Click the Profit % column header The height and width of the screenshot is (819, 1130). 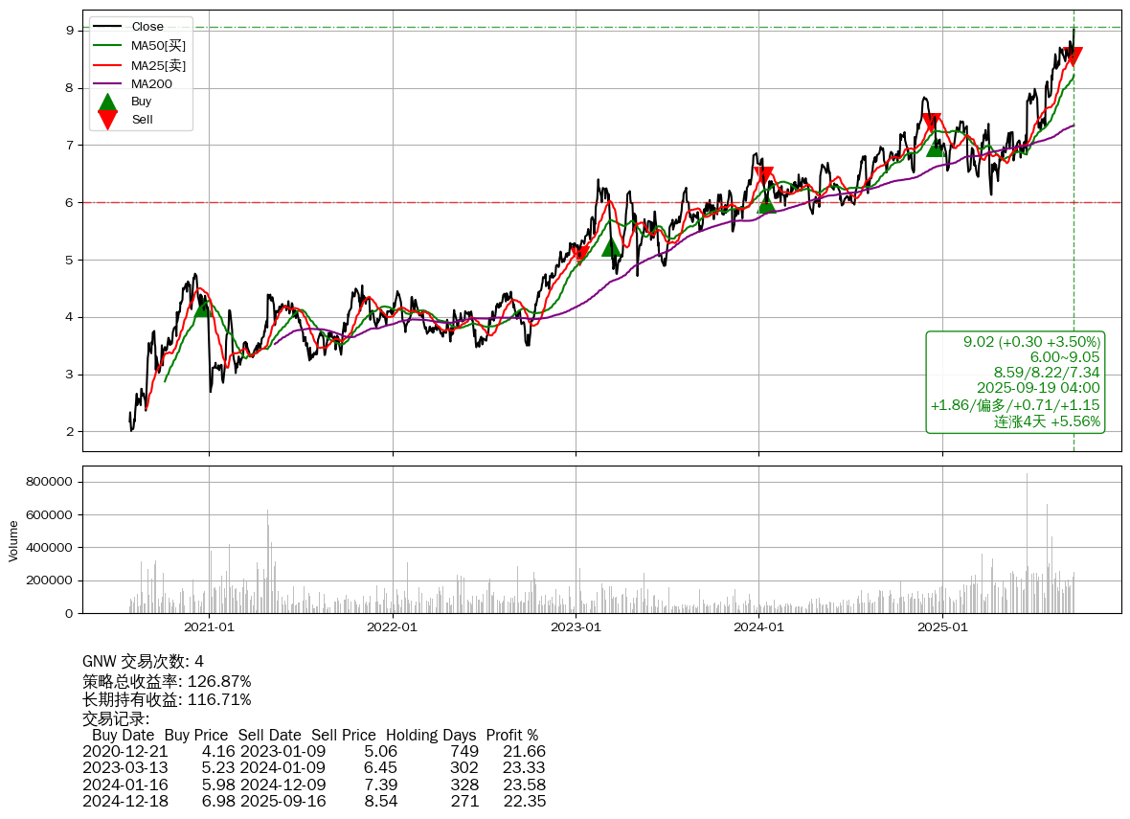pos(511,736)
